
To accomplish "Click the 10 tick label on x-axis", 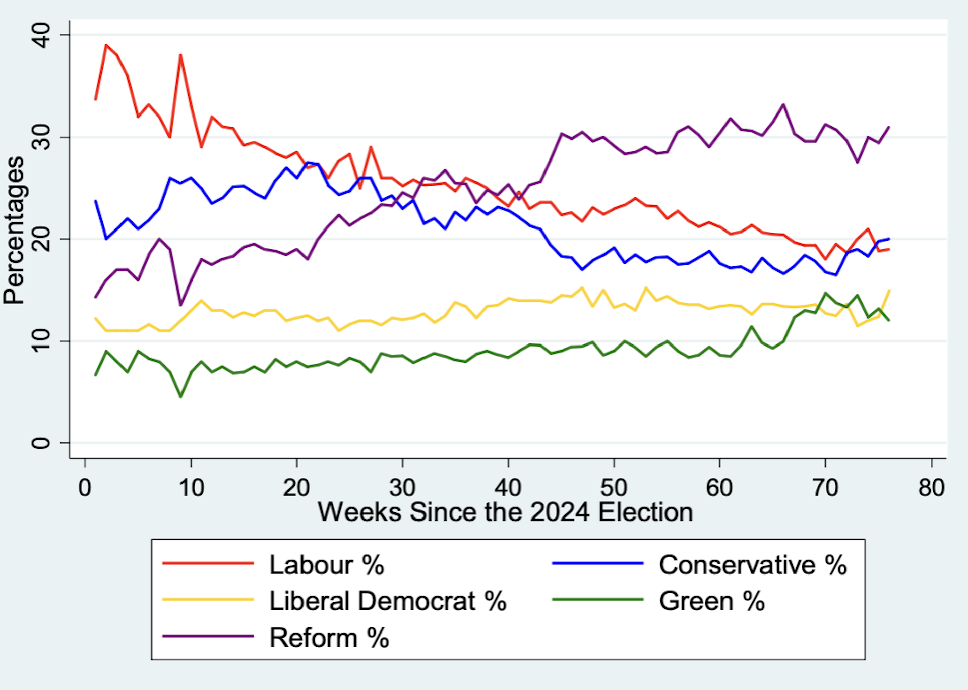I will coord(191,488).
